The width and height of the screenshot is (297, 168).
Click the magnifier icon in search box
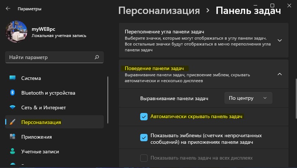click(x=97, y=57)
